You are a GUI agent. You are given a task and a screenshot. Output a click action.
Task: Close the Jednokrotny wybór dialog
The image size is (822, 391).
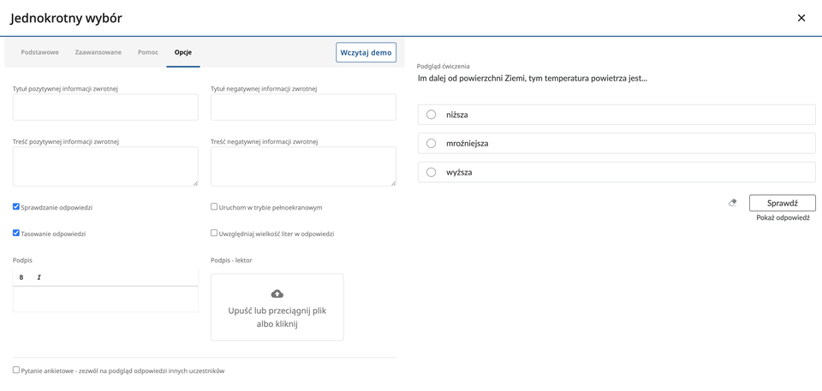click(801, 18)
